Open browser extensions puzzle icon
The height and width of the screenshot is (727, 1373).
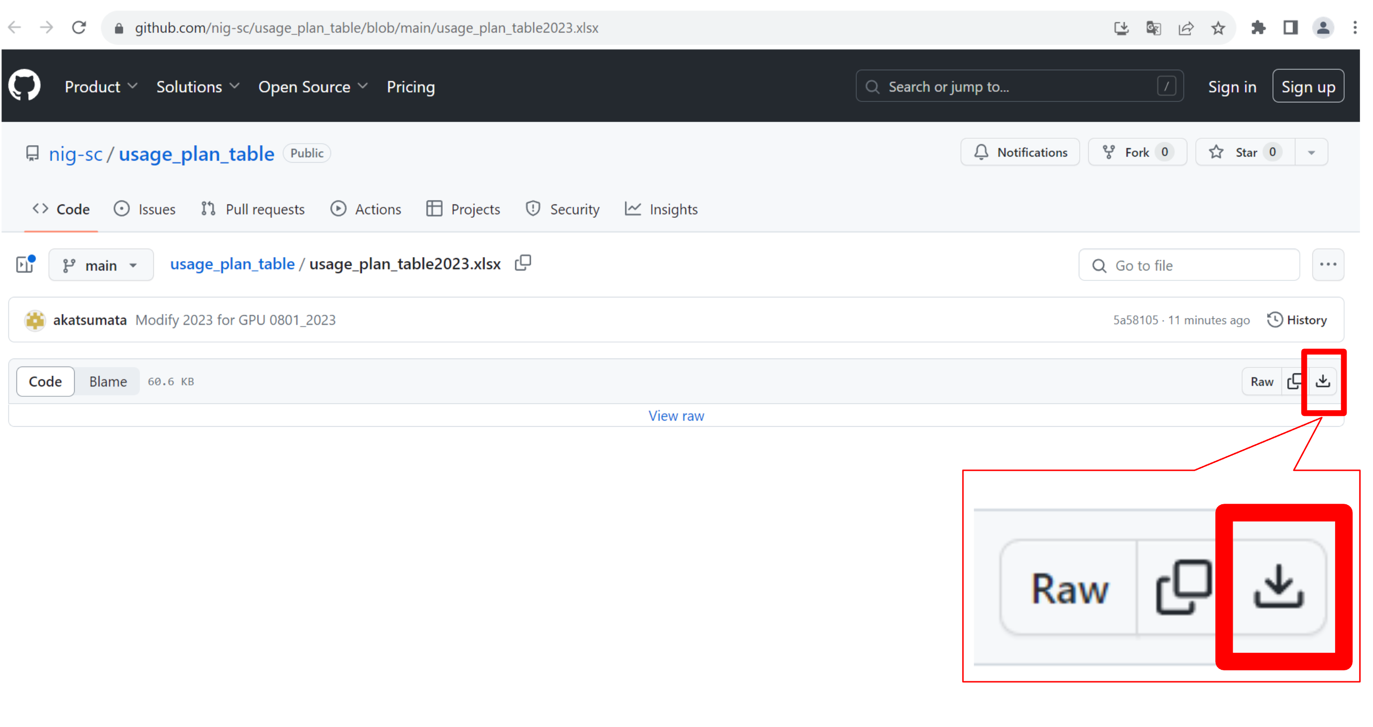coord(1258,28)
